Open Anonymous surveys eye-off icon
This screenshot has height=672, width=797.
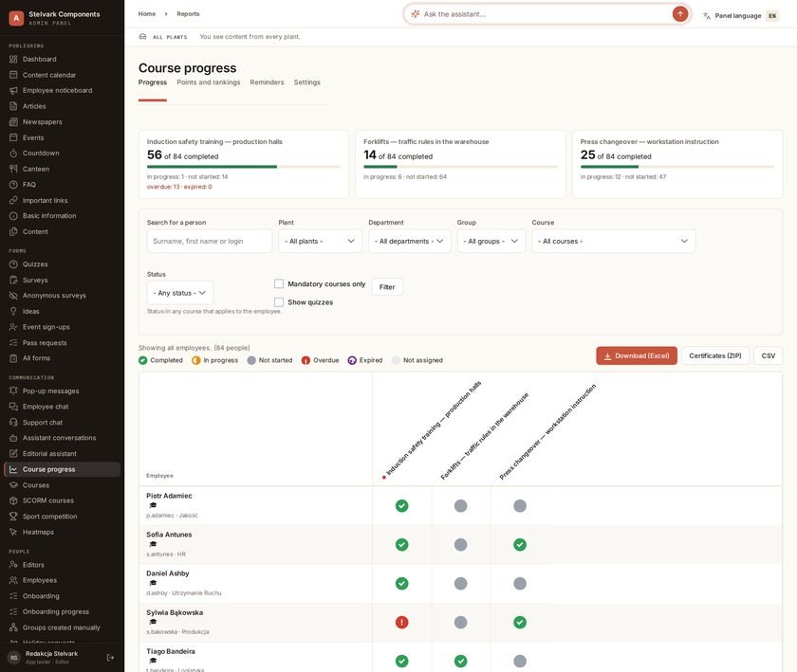(x=13, y=295)
